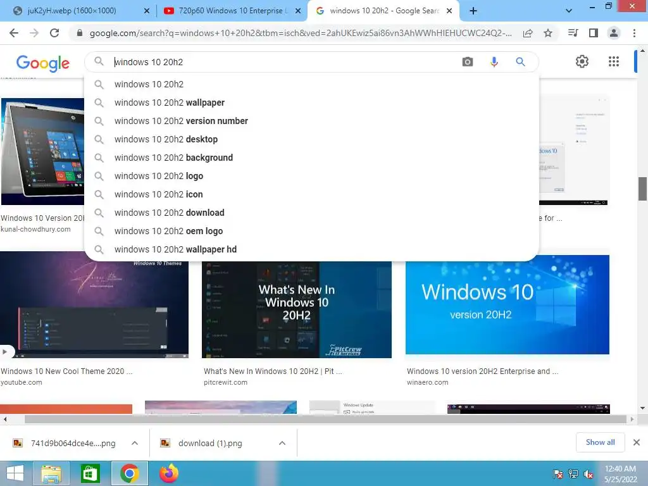Click the vertical scrollbar thumb
This screenshot has height=486, width=648.
point(642,189)
